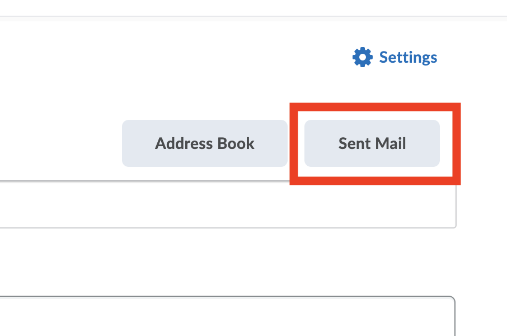Select the Settings text label
The height and width of the screenshot is (336, 507).
pyautogui.click(x=408, y=57)
